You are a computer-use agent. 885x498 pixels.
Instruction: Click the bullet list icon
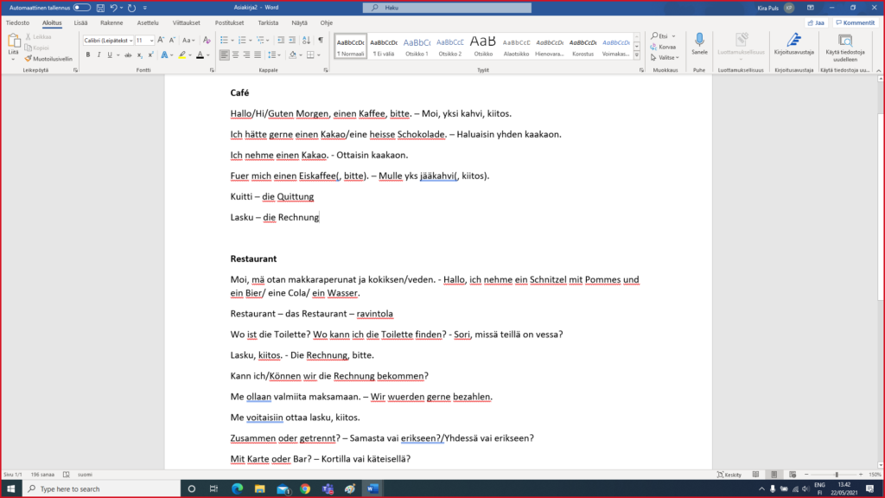[x=224, y=41]
